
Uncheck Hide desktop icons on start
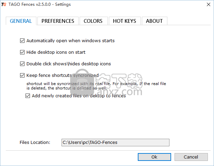(x=22, y=52)
